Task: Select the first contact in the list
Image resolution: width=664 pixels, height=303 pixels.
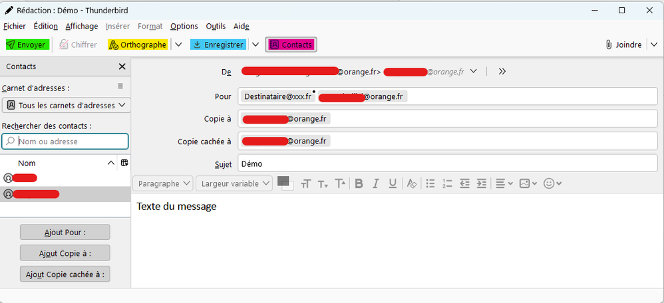Action: click(x=65, y=178)
